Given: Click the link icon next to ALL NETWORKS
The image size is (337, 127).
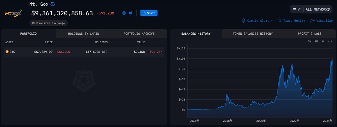Looking at the screenshot, I should coord(300,9).
